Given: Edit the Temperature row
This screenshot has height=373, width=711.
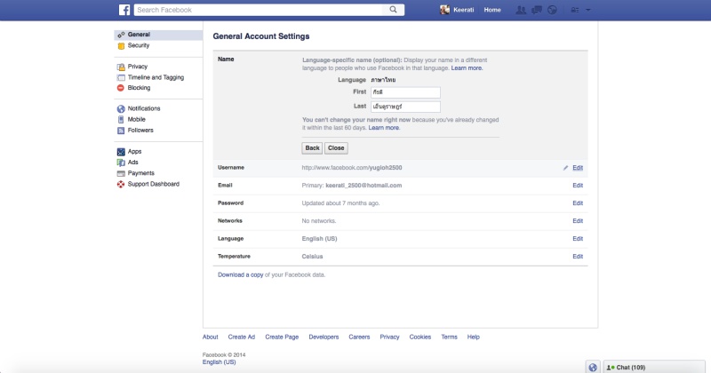Looking at the screenshot, I should [x=577, y=256].
